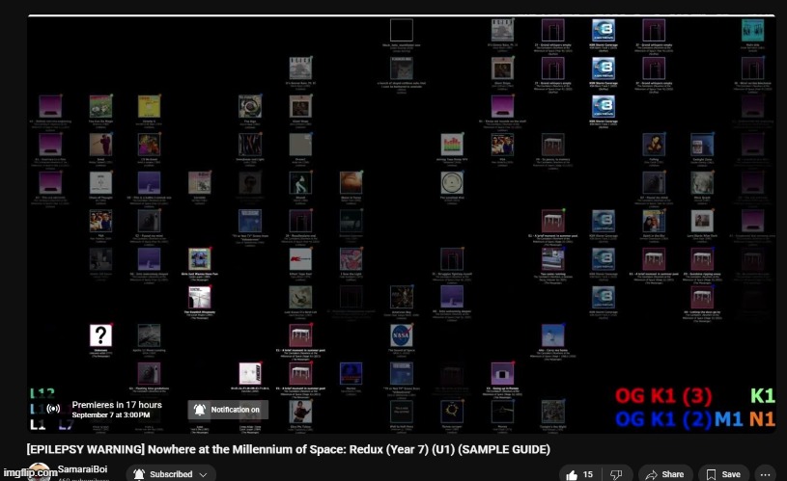Click the blue OG K1 (2) label
Image resolution: width=787 pixels, height=481 pixels.
coord(663,419)
